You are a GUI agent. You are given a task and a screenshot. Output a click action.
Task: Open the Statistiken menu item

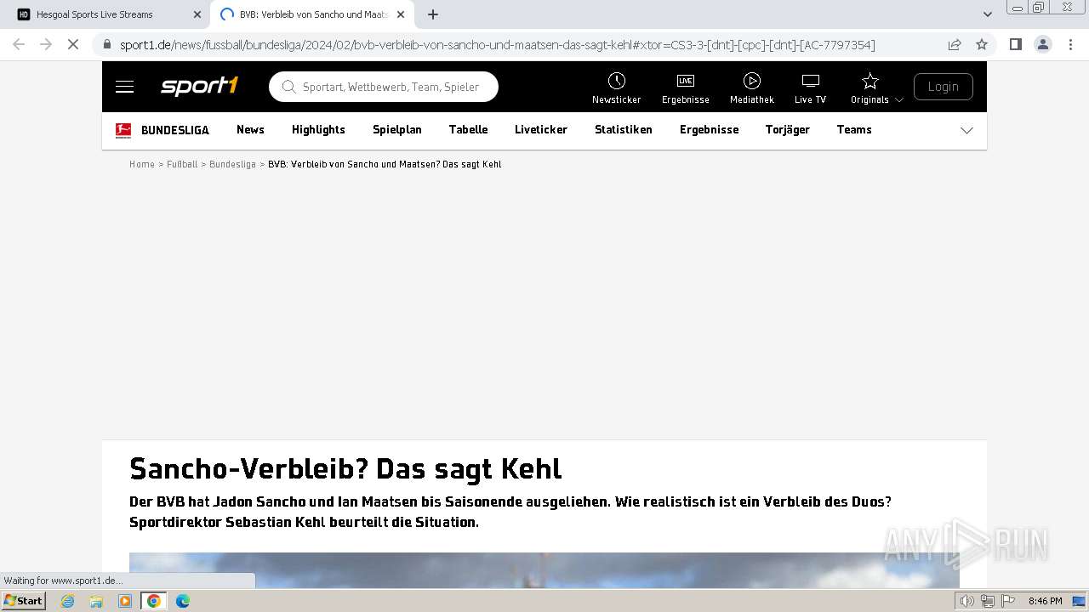point(624,130)
